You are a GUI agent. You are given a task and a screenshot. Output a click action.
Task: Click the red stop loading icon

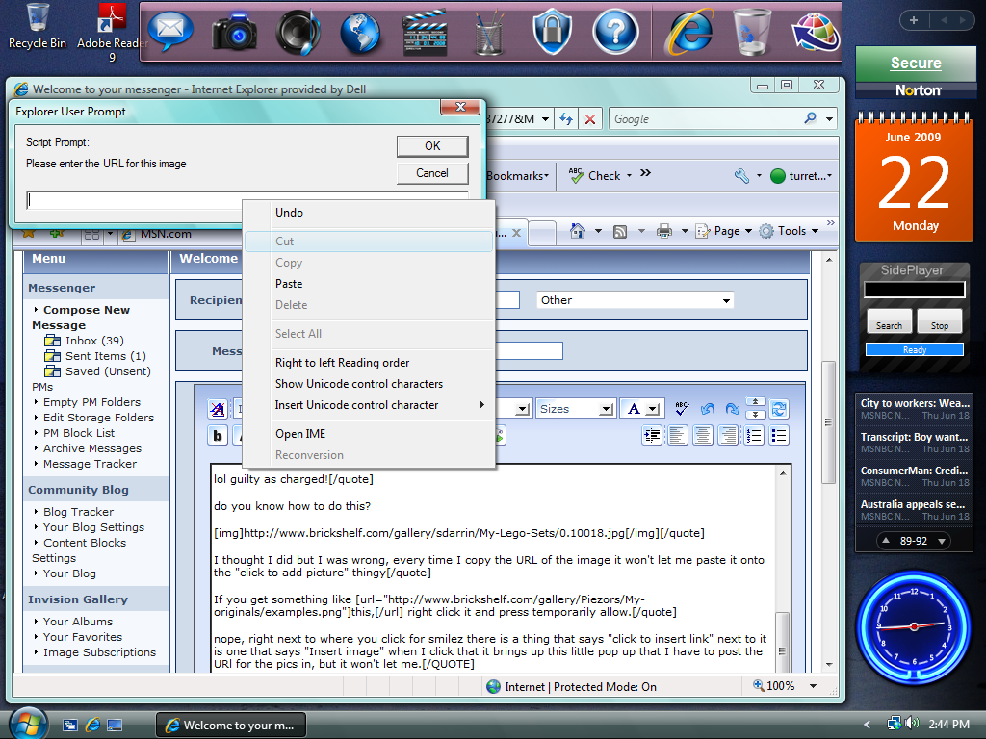(x=590, y=118)
